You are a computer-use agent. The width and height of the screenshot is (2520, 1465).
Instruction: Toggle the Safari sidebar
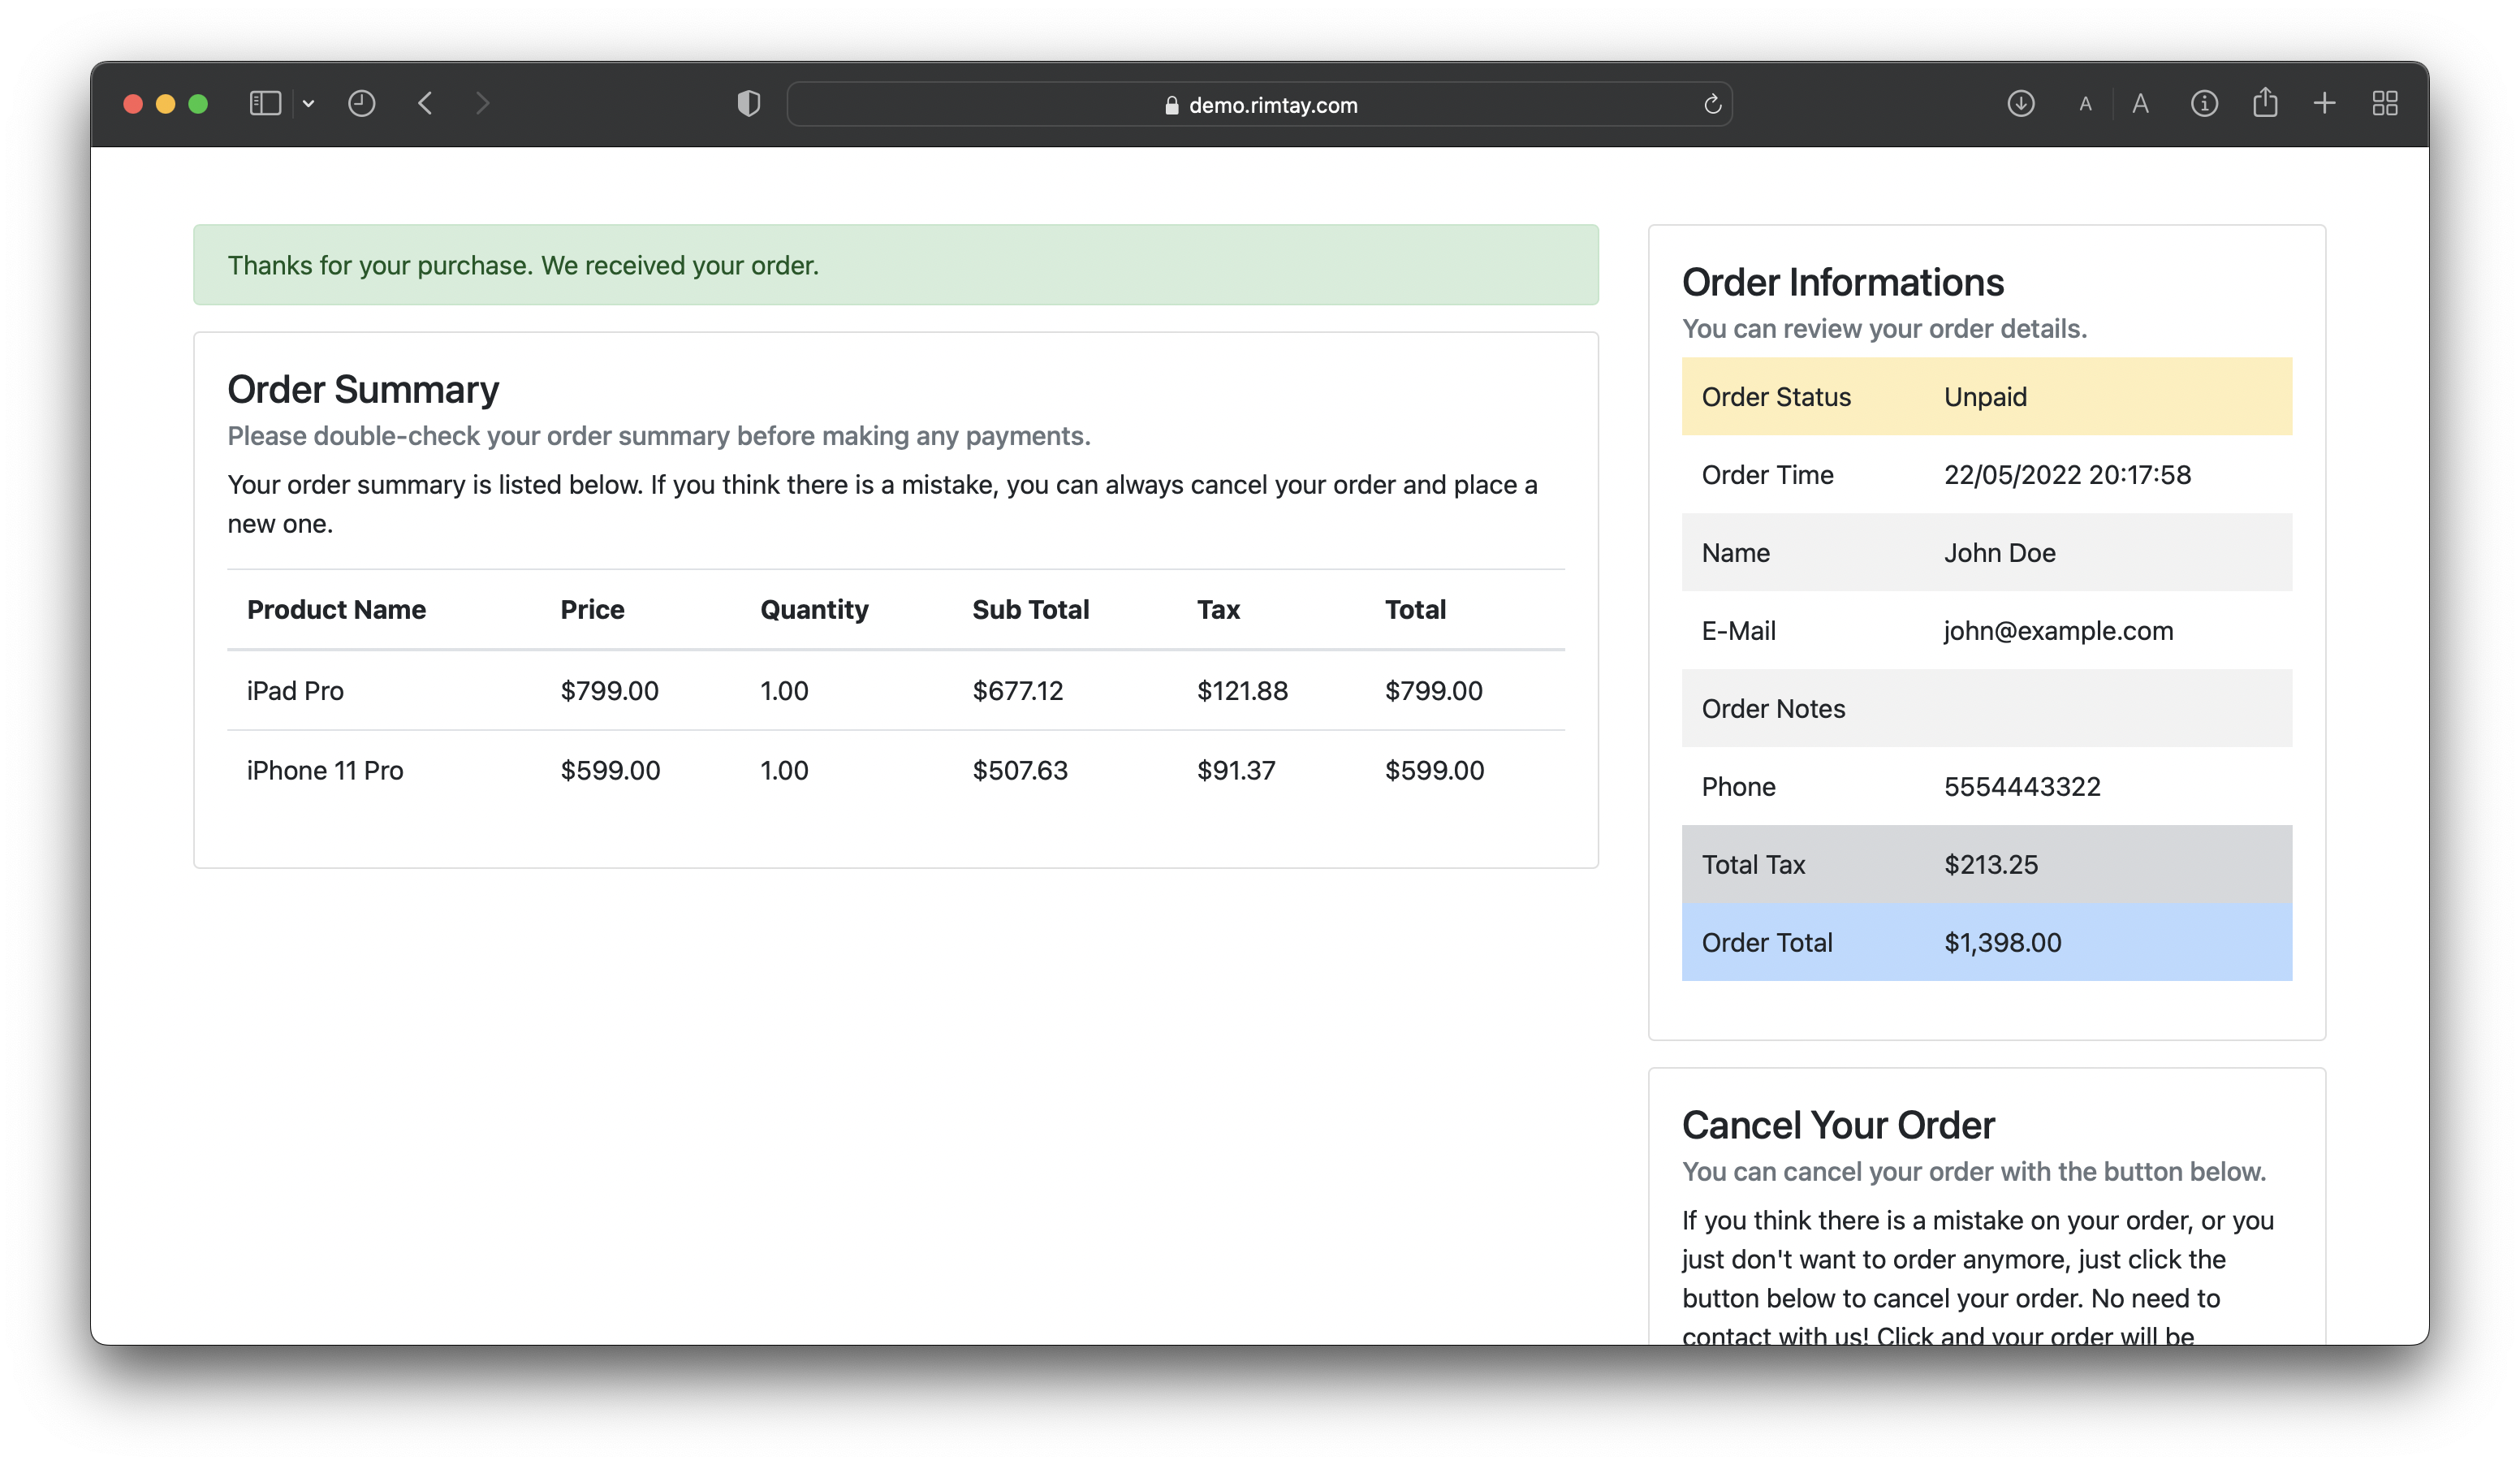pyautogui.click(x=263, y=103)
